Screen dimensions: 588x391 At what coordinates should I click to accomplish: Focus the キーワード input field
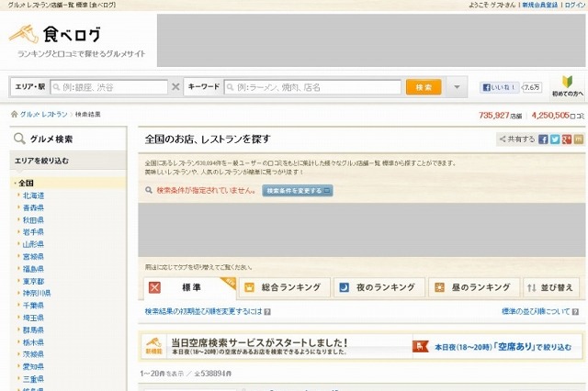(313, 87)
